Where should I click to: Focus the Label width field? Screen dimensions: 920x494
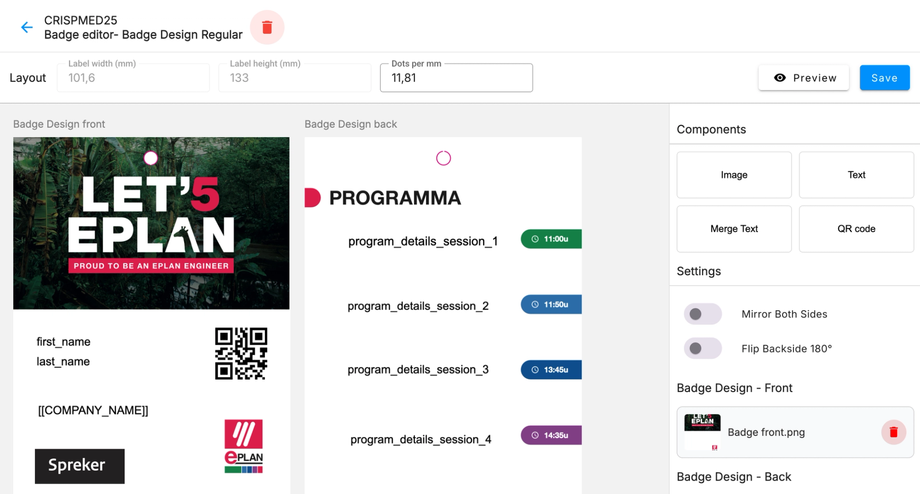tap(133, 78)
